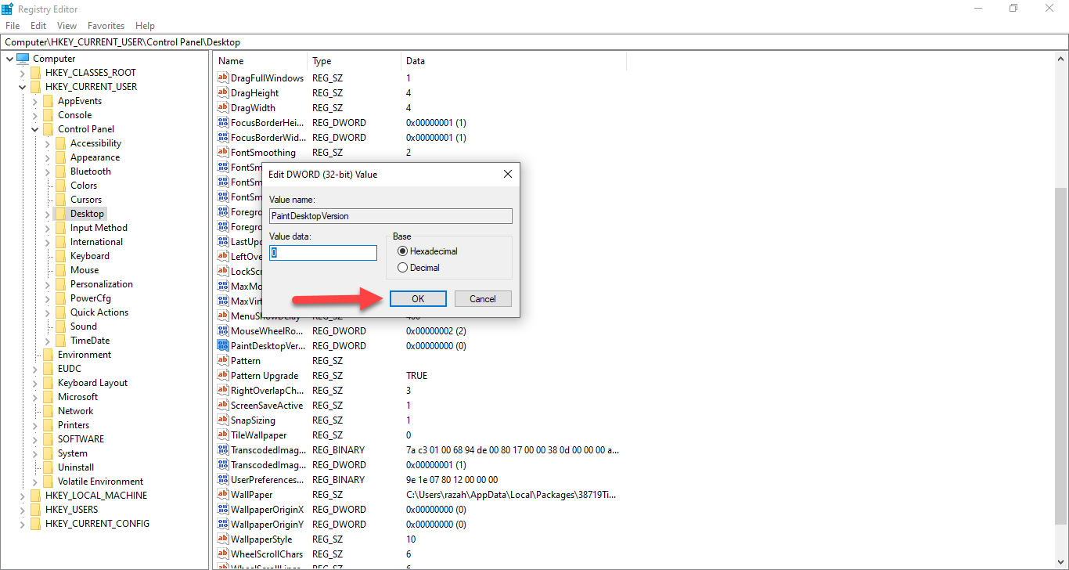Click the Value data input field
This screenshot has height=570, width=1069.
tap(323, 253)
